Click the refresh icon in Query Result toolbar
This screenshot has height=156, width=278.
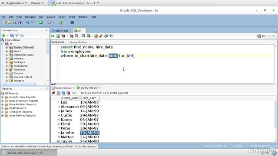click(63, 93)
